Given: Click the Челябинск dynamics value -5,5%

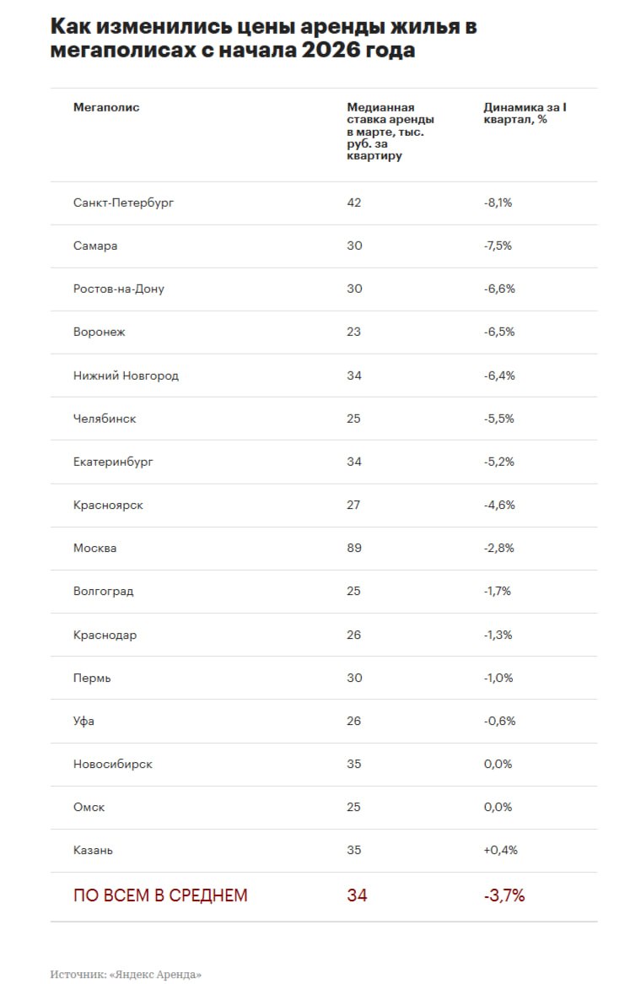Looking at the screenshot, I should [x=498, y=419].
